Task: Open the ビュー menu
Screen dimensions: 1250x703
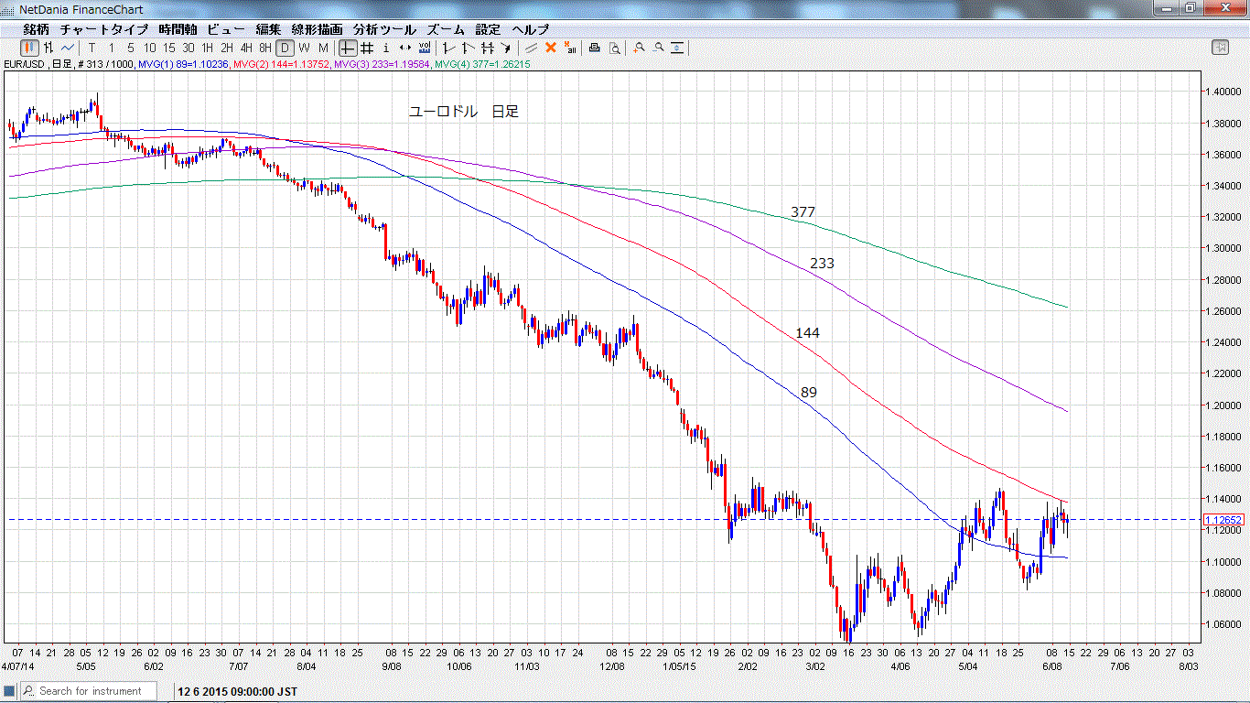Action: [226, 29]
